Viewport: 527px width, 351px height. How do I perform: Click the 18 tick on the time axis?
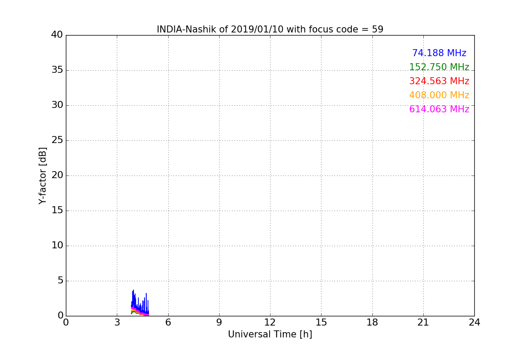click(x=372, y=322)
